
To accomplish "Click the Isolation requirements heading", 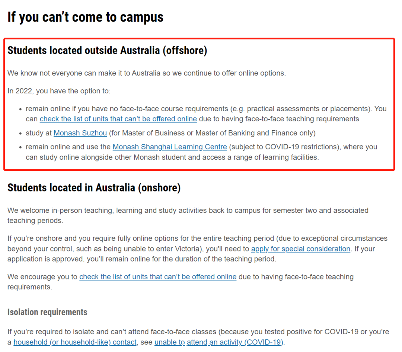I will point(47,312).
